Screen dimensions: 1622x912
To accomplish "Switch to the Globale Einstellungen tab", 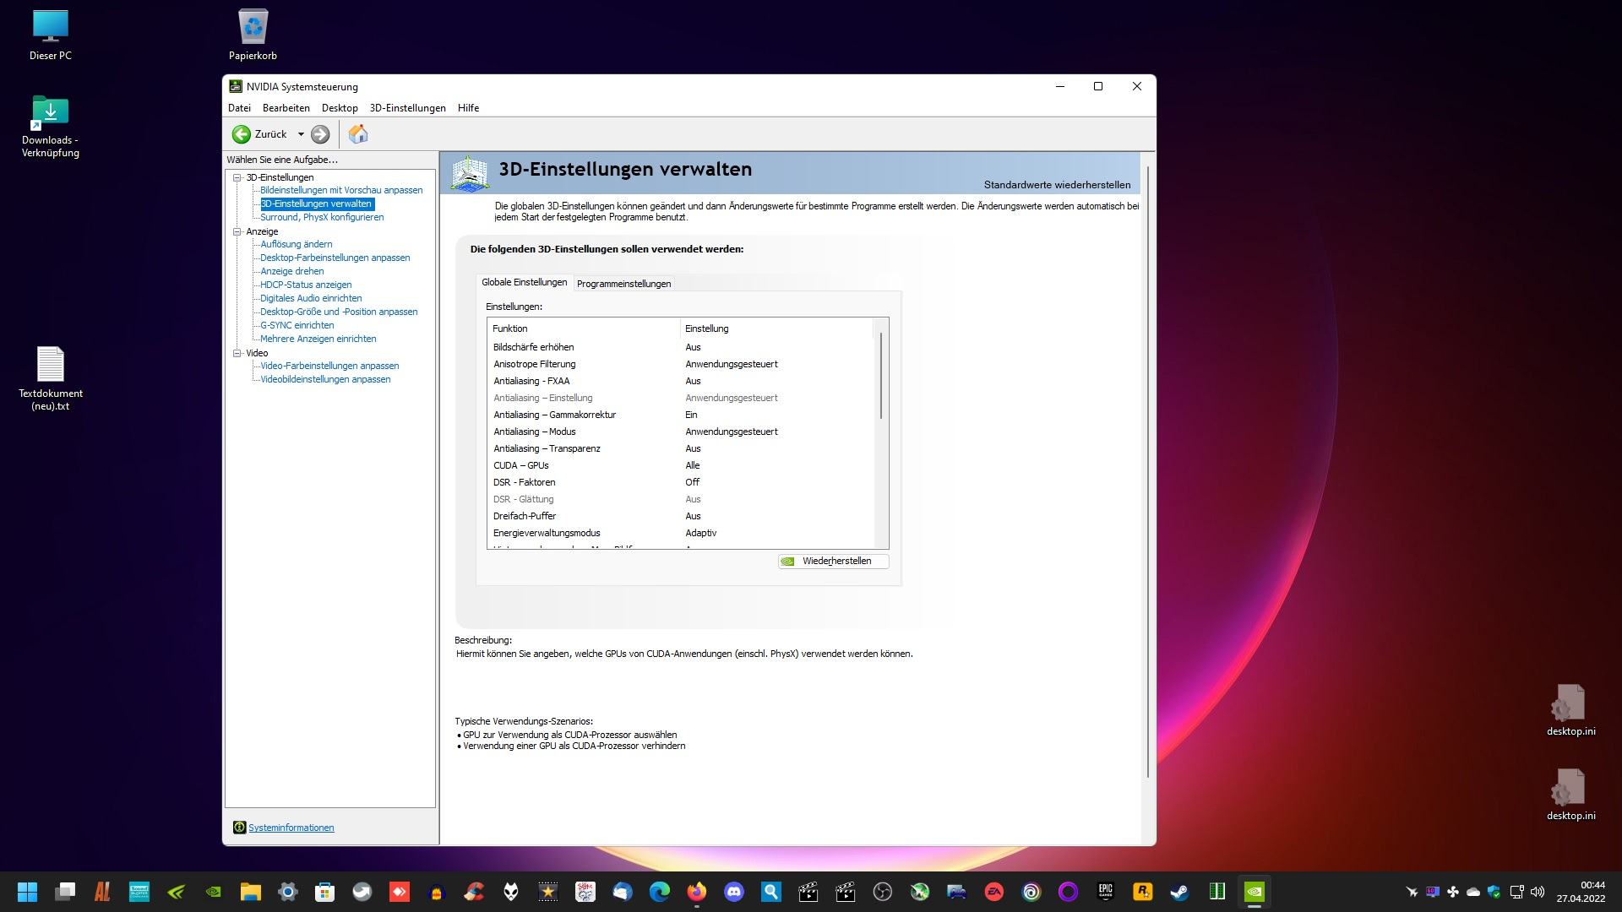I will pyautogui.click(x=524, y=282).
